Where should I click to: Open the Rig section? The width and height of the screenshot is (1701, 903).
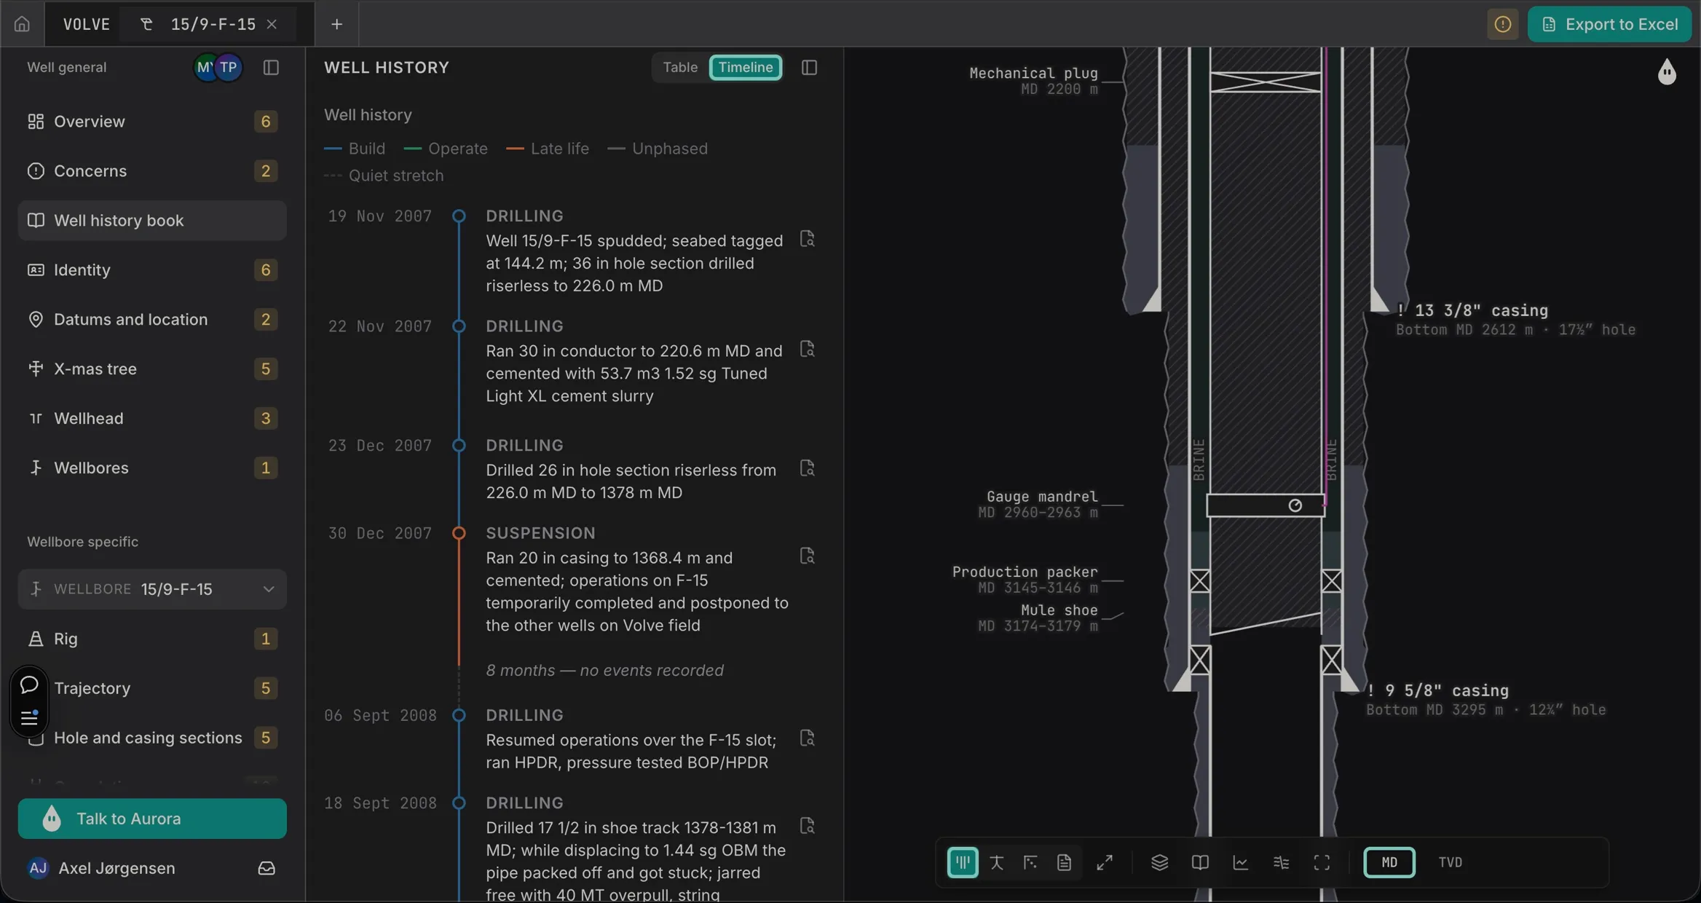(152, 639)
